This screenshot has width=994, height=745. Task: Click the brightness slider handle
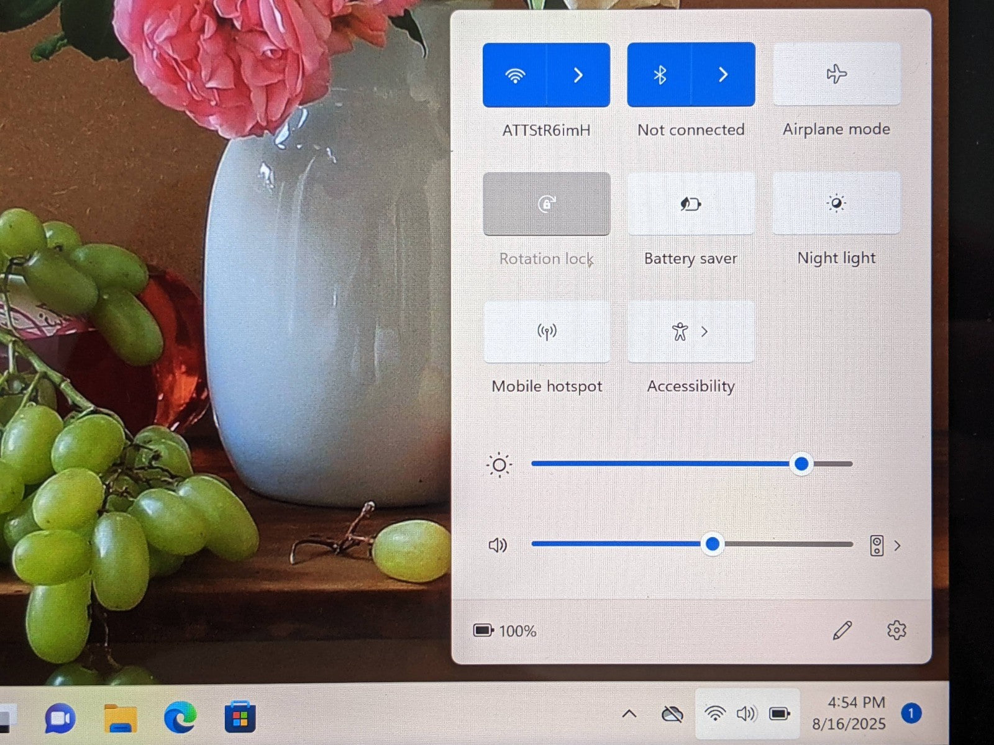click(x=801, y=464)
